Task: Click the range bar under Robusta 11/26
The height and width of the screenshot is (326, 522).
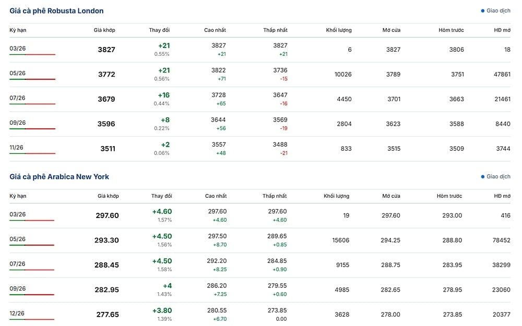Action: pyautogui.click(x=32, y=153)
